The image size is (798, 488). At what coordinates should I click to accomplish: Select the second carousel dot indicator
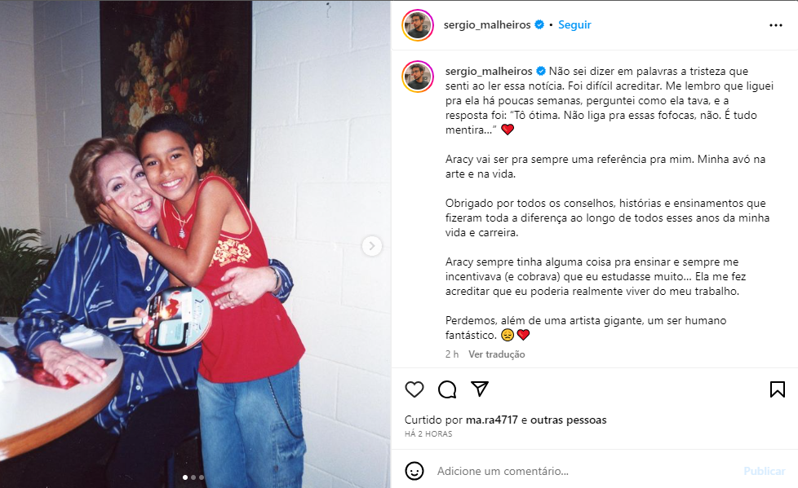coord(193,477)
